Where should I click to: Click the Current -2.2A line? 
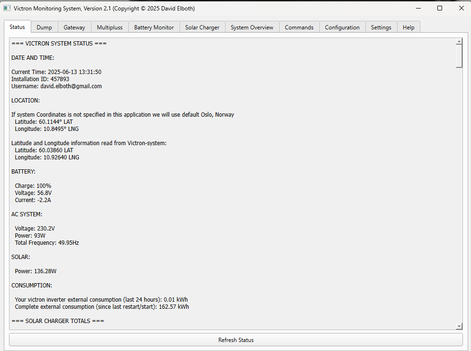33,200
